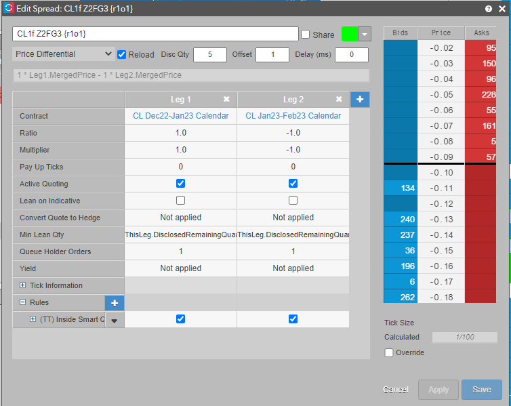The height and width of the screenshot is (406, 511).
Task: Open CL Jan23-Feb23 Calendar contract link
Action: pos(293,116)
